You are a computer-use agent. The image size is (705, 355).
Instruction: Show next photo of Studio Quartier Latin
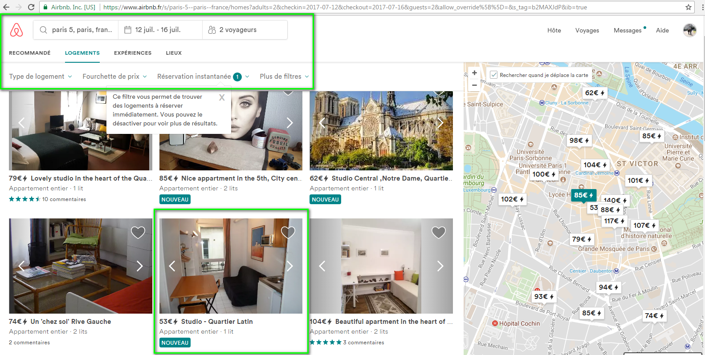point(289,266)
